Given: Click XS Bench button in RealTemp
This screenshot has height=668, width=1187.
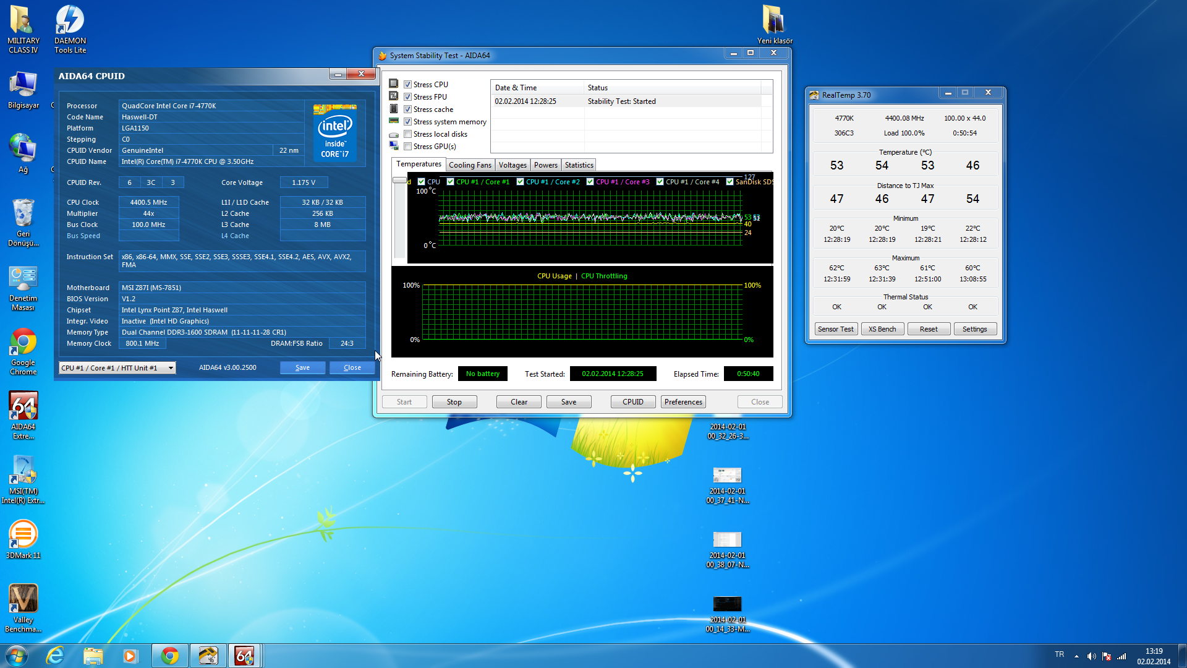Looking at the screenshot, I should (882, 329).
